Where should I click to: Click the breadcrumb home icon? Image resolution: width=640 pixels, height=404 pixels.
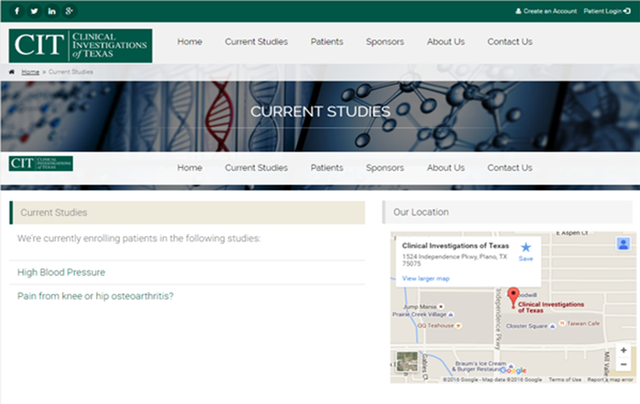coord(12,72)
